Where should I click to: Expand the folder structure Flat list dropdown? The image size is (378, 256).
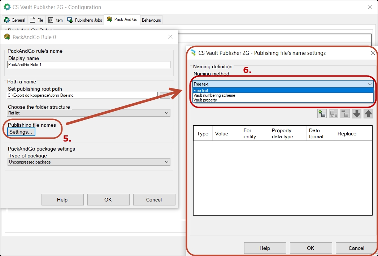pyautogui.click(x=166, y=113)
